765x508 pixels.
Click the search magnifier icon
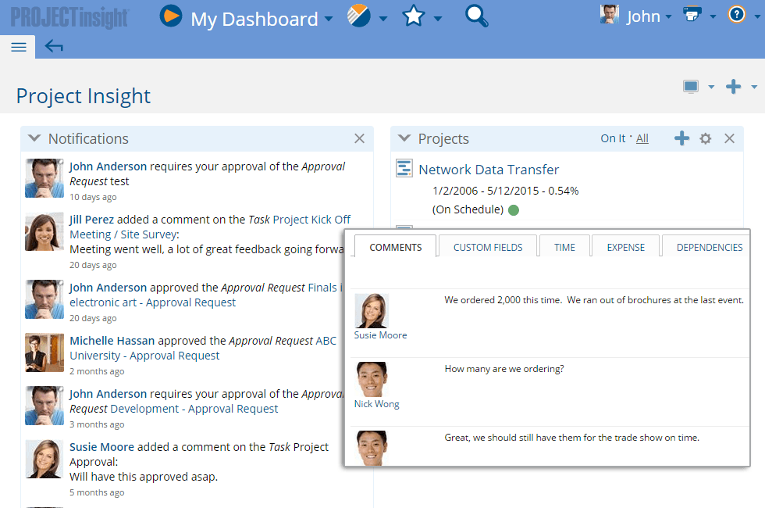coord(476,16)
